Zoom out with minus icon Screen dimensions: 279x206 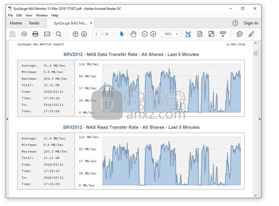point(145,34)
